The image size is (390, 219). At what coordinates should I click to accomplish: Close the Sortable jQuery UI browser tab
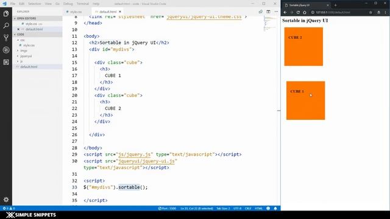(x=328, y=5)
